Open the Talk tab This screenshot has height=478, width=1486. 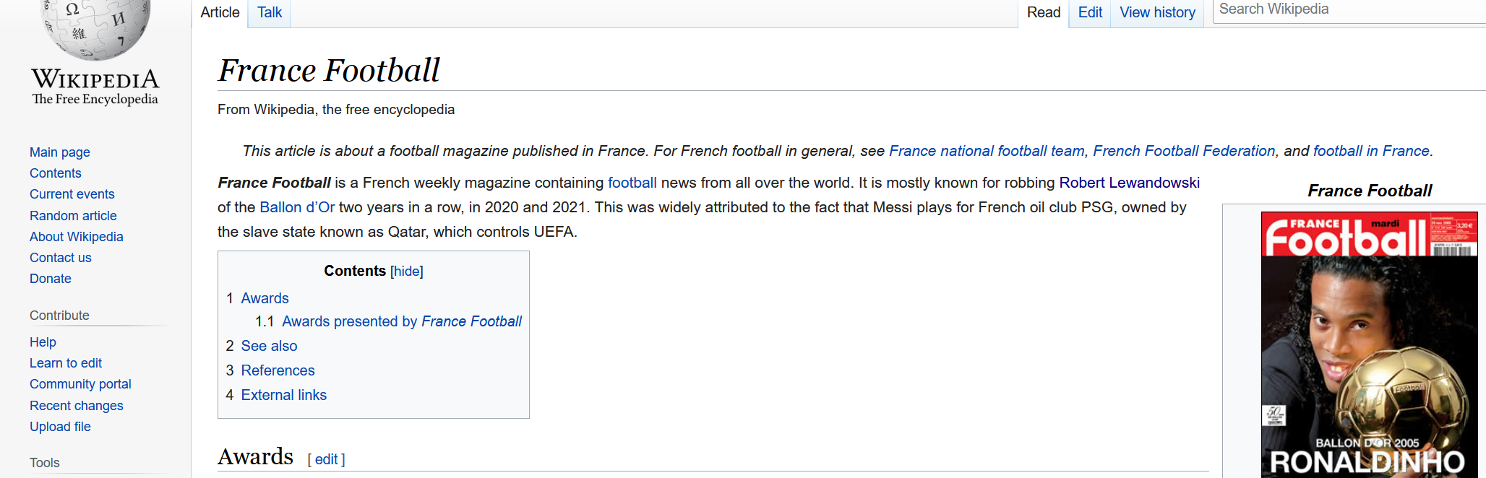pyautogui.click(x=270, y=12)
